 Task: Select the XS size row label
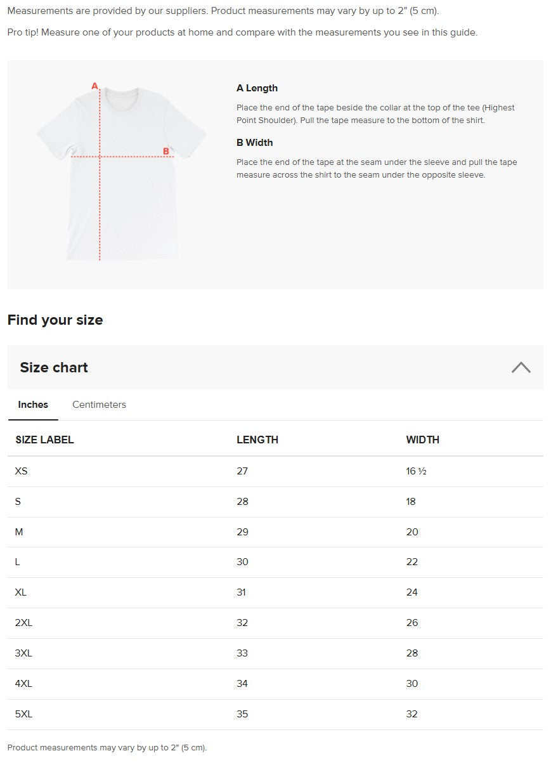click(22, 471)
